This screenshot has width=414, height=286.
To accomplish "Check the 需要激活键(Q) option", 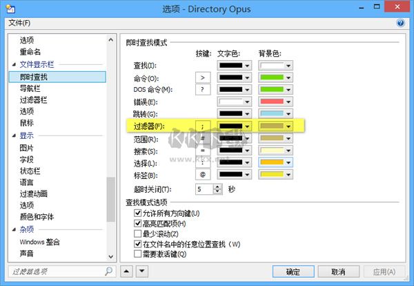I will coord(137,254).
